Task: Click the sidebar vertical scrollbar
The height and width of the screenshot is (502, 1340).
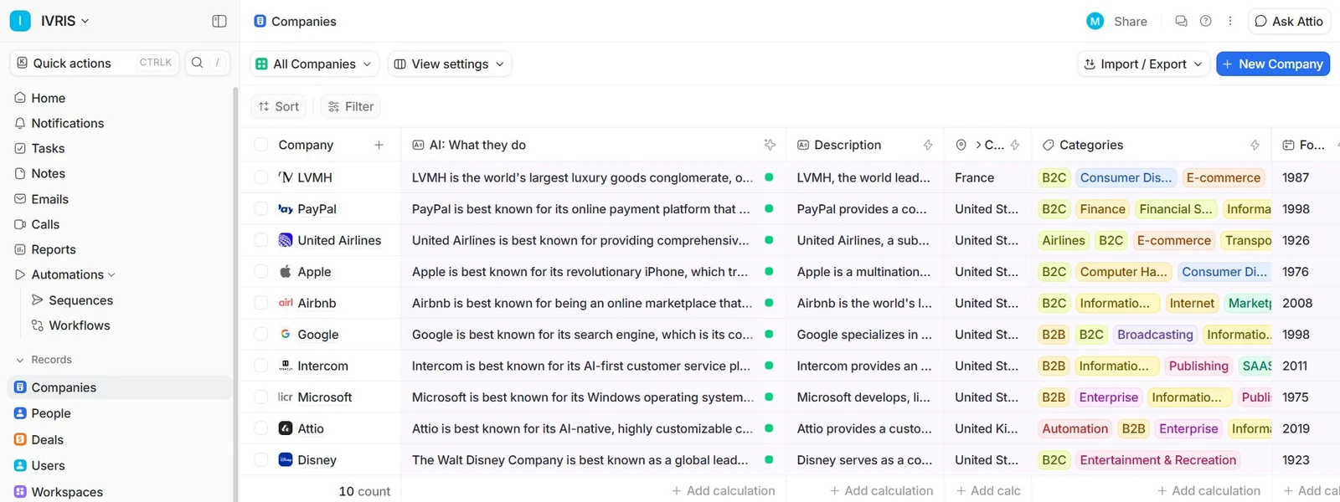Action: point(235,293)
